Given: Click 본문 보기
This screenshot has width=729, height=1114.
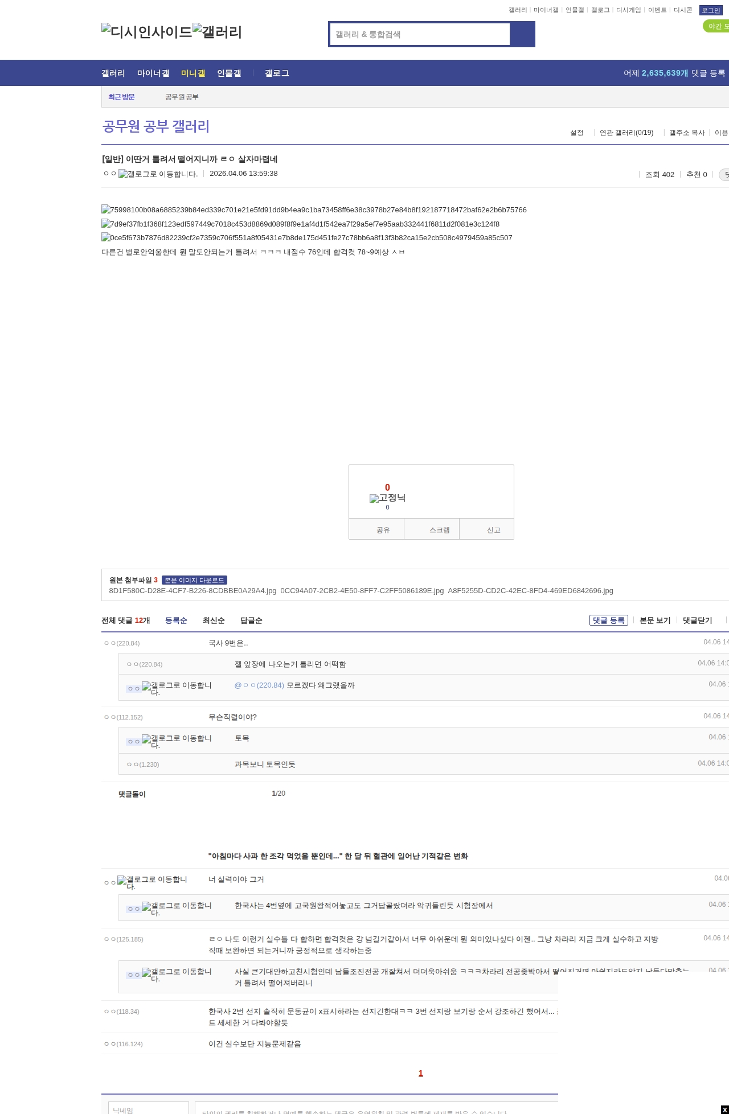Looking at the screenshot, I should pyautogui.click(x=655, y=620).
